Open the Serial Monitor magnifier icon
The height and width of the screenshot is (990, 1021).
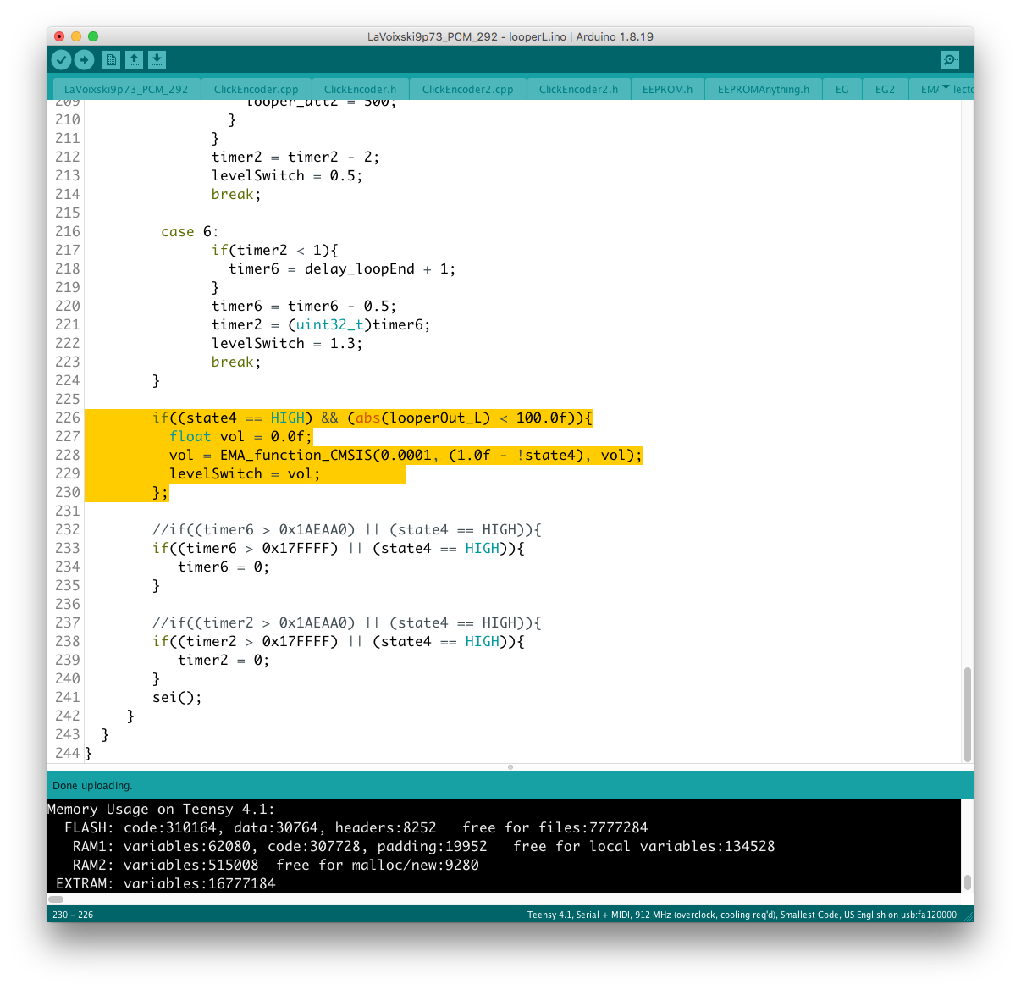click(x=950, y=59)
